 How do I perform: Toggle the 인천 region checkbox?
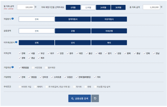click(x=58, y=54)
